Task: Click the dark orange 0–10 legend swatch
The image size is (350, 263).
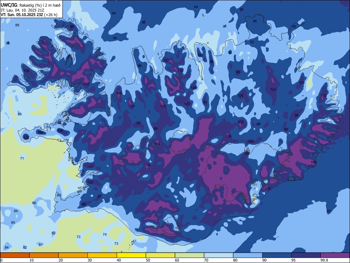Action: tap(15, 255)
